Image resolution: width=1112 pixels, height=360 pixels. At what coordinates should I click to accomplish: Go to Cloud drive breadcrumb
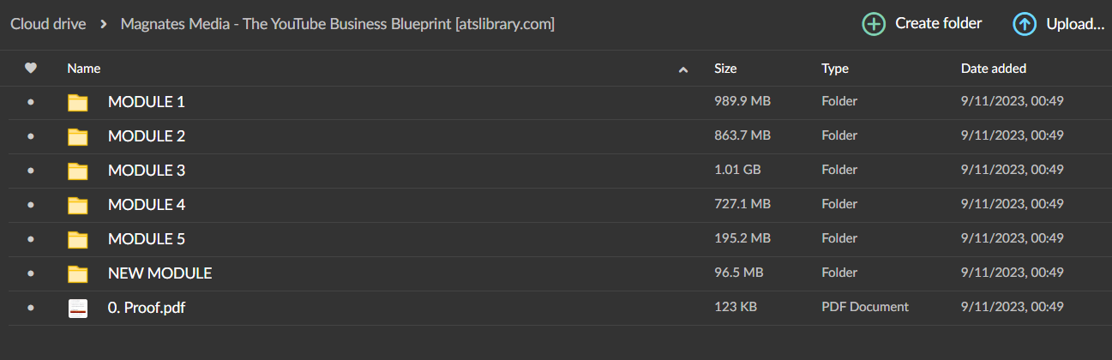48,24
